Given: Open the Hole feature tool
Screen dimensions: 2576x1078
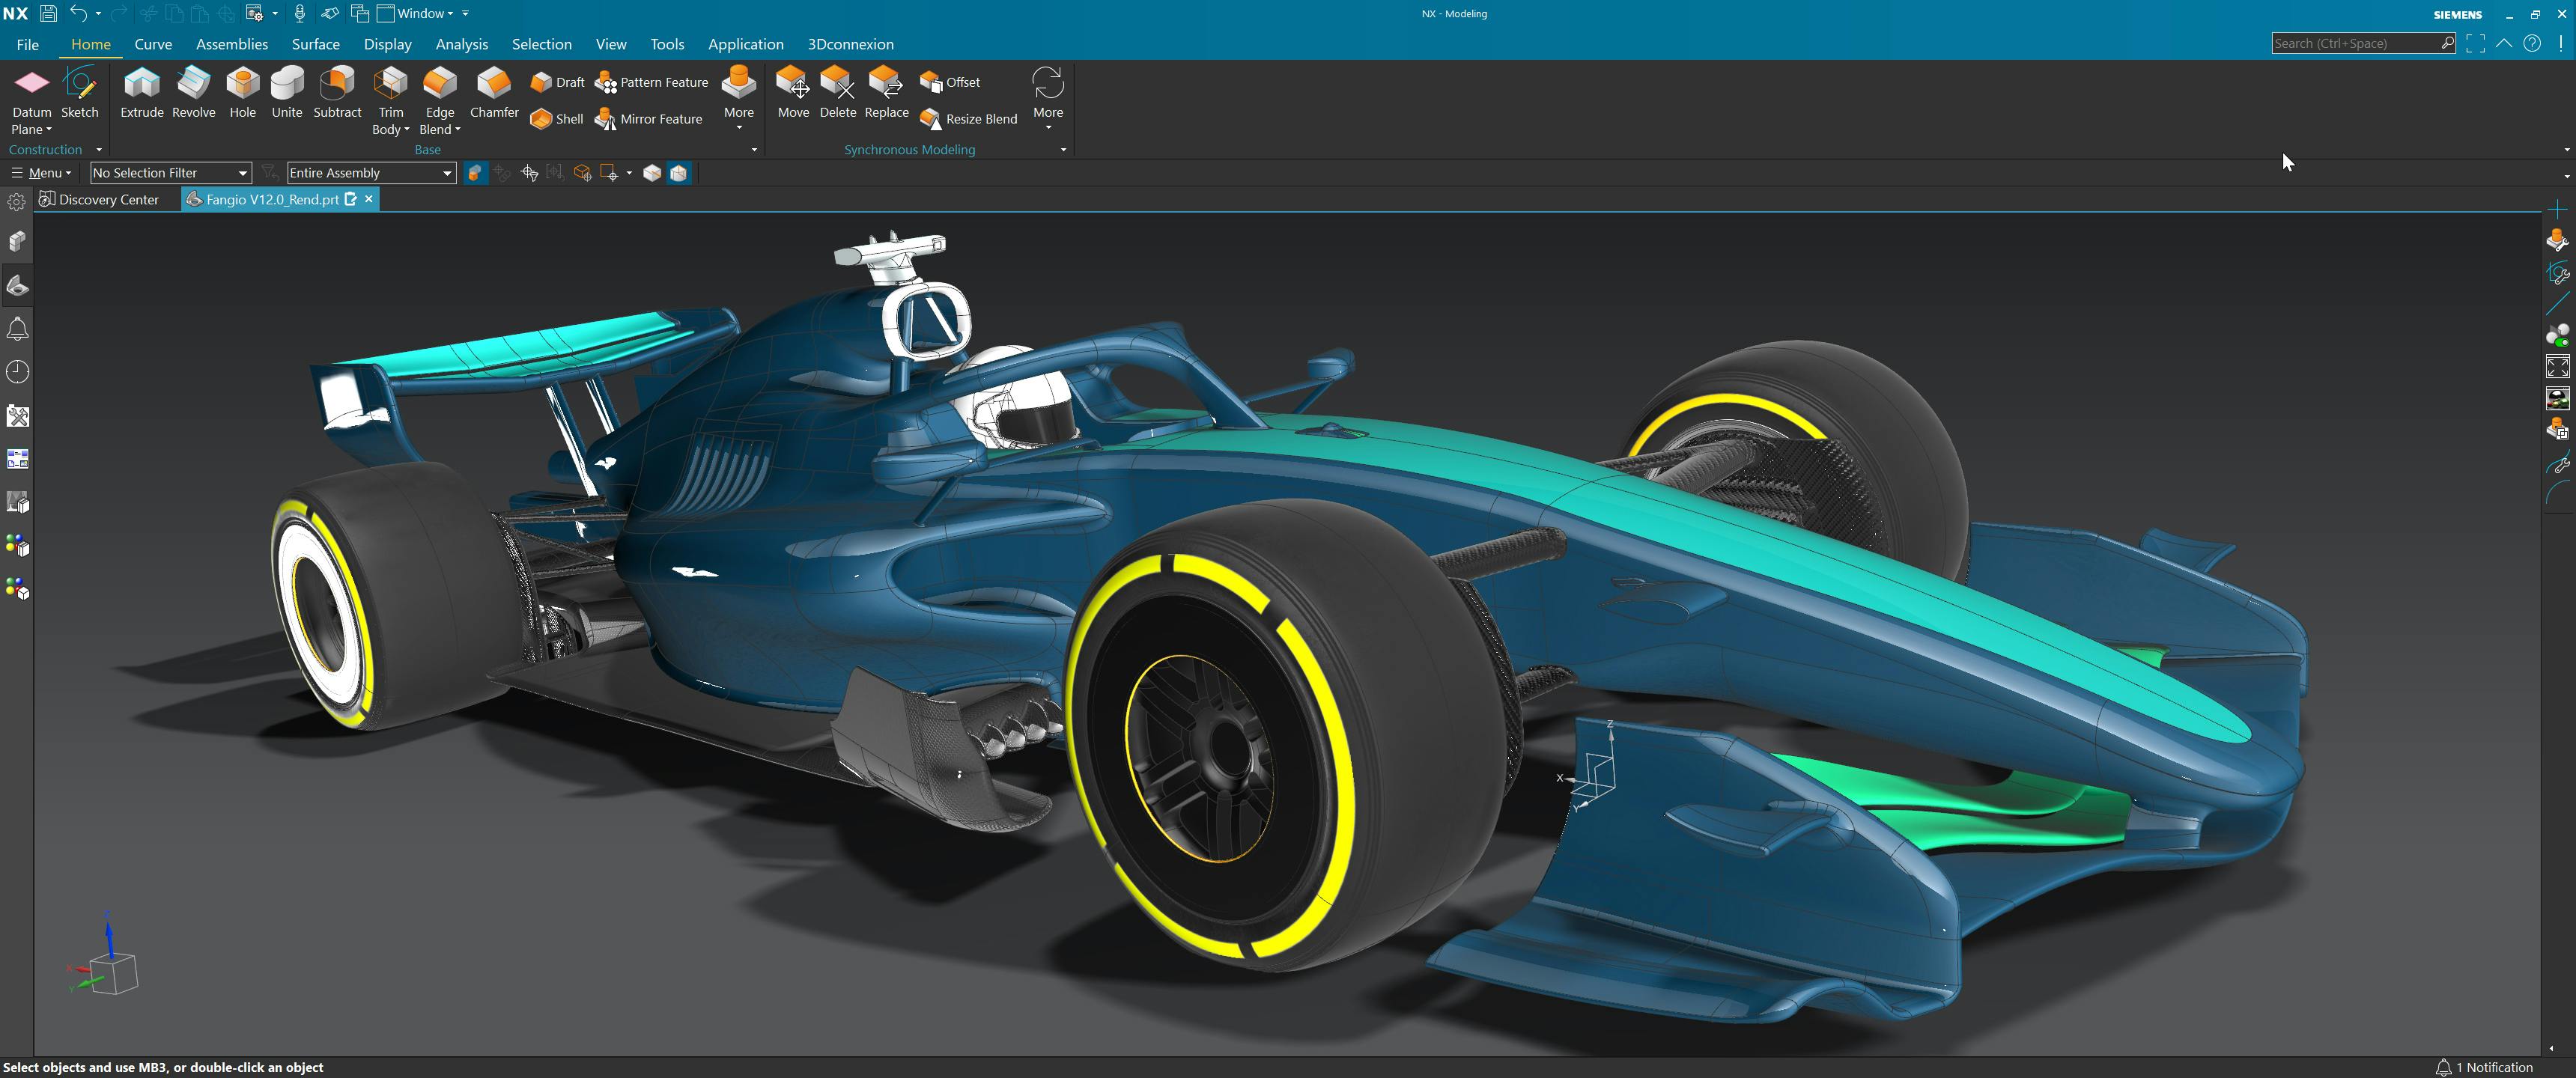Looking at the screenshot, I should [242, 95].
